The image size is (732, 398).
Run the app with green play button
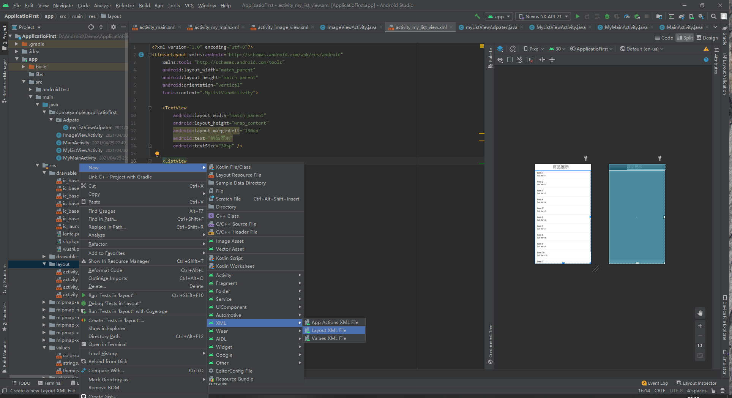(x=577, y=16)
